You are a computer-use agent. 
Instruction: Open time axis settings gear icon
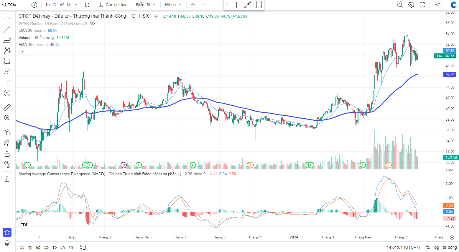452,237
